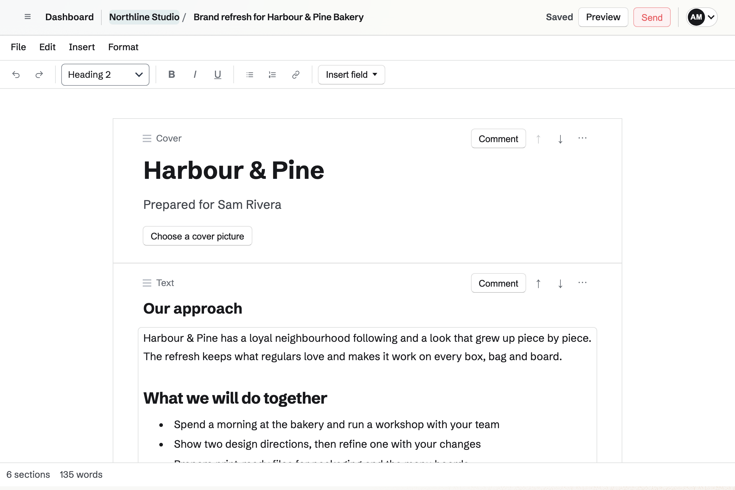Open the Northline Studio breadcrumb
This screenshot has width=735, height=490.
144,17
